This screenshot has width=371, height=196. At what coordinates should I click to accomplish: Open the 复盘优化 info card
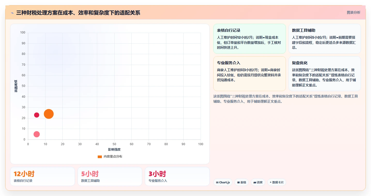[324, 73]
